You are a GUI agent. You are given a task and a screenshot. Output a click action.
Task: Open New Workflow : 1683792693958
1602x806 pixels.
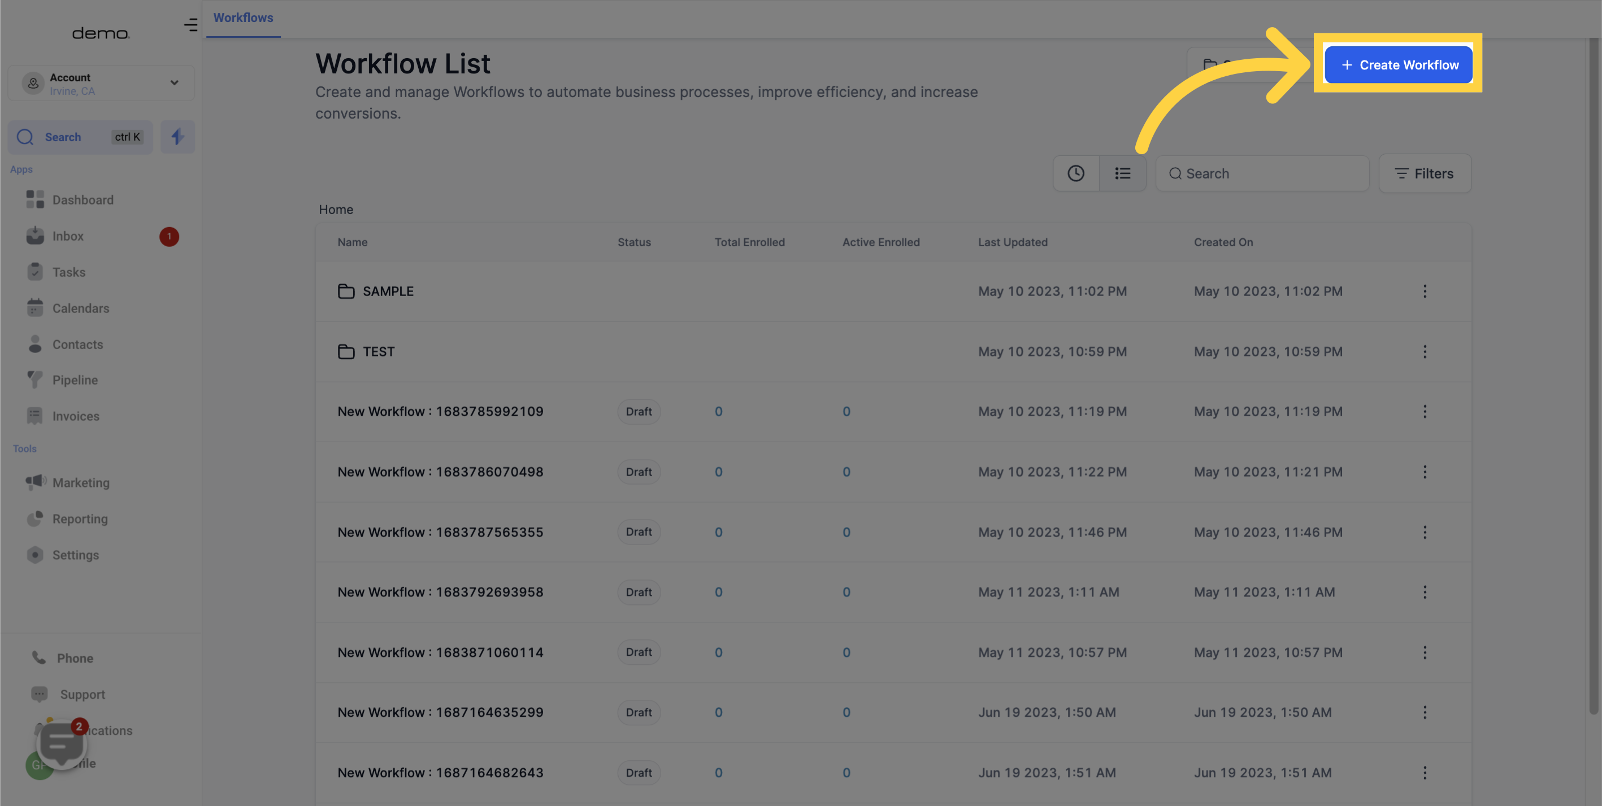(x=440, y=592)
